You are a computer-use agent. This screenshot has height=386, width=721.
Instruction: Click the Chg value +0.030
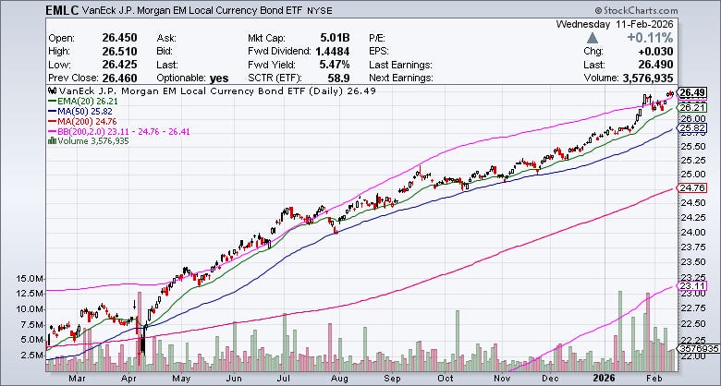(x=656, y=51)
